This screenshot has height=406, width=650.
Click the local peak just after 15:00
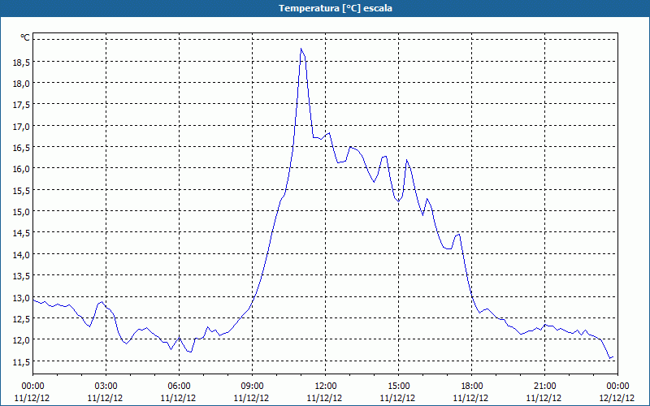[407, 160]
